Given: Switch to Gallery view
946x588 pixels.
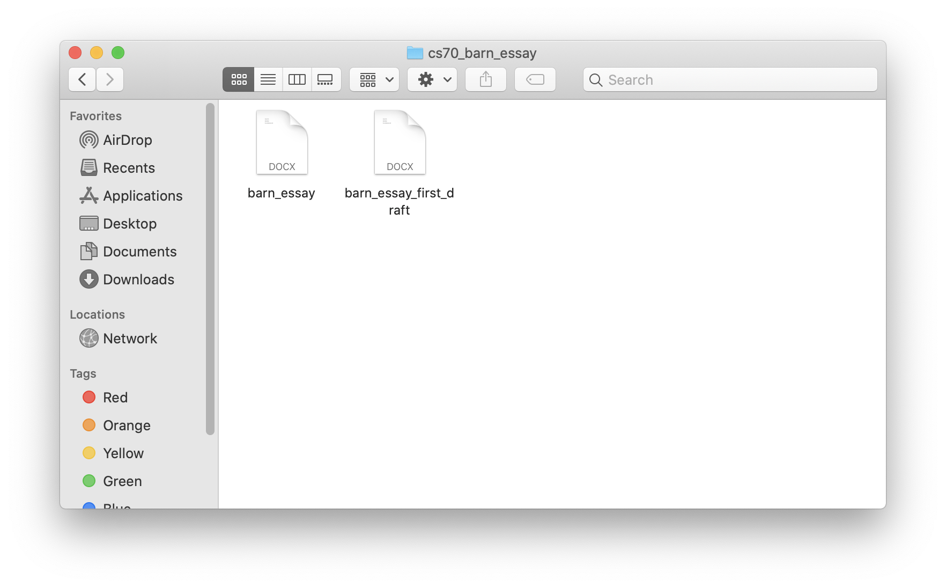Looking at the screenshot, I should pos(326,79).
